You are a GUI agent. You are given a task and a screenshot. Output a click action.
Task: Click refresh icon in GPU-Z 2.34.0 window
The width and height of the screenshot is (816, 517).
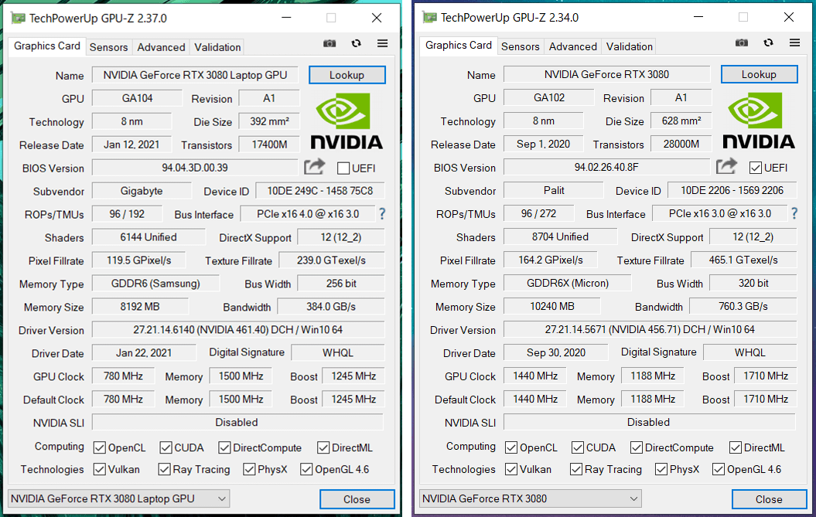tap(769, 43)
